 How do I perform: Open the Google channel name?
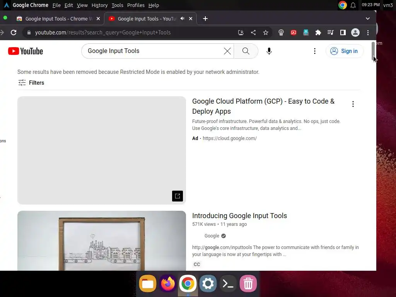(212, 236)
